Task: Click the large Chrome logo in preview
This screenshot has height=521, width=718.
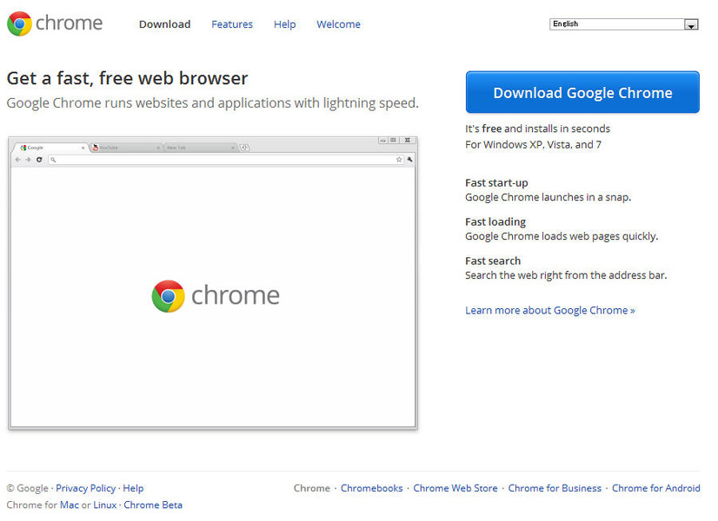Action: point(216,296)
